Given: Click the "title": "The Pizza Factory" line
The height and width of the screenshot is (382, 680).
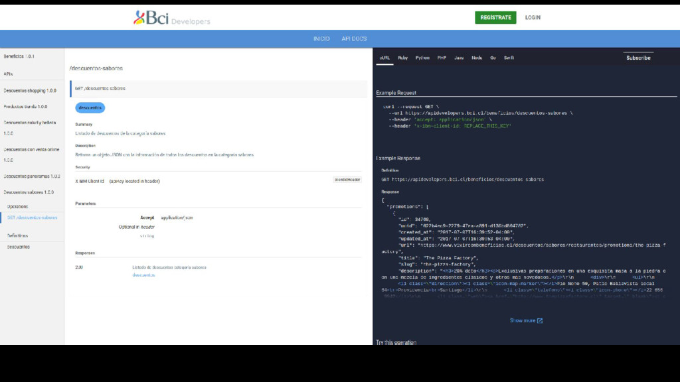Looking at the screenshot, I should [x=437, y=258].
